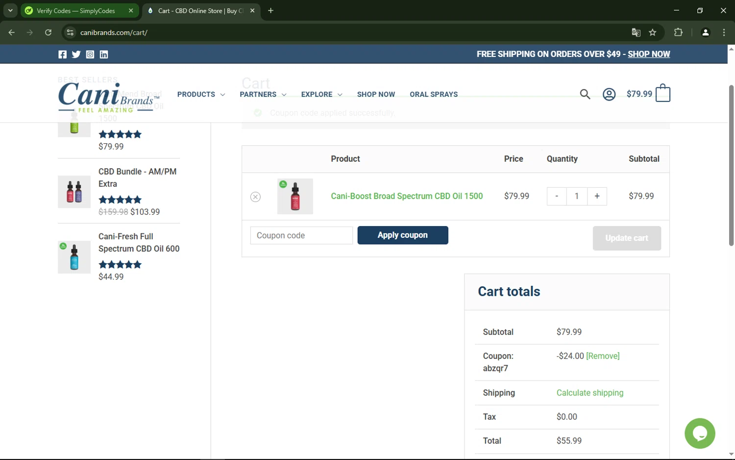Open a new browser tab
735x460 pixels.
[x=270, y=10]
